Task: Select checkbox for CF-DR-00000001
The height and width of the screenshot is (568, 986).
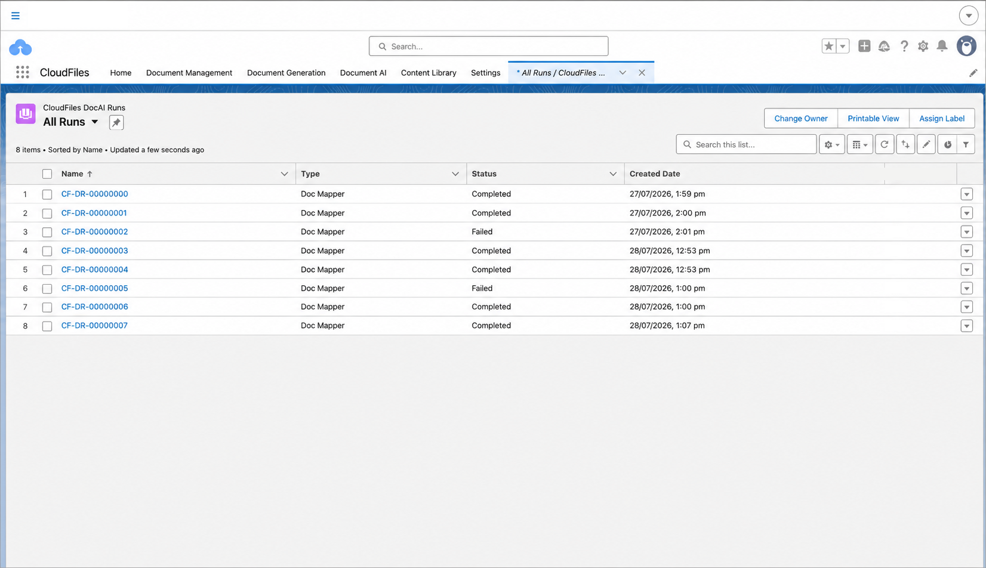Action: [x=47, y=214]
